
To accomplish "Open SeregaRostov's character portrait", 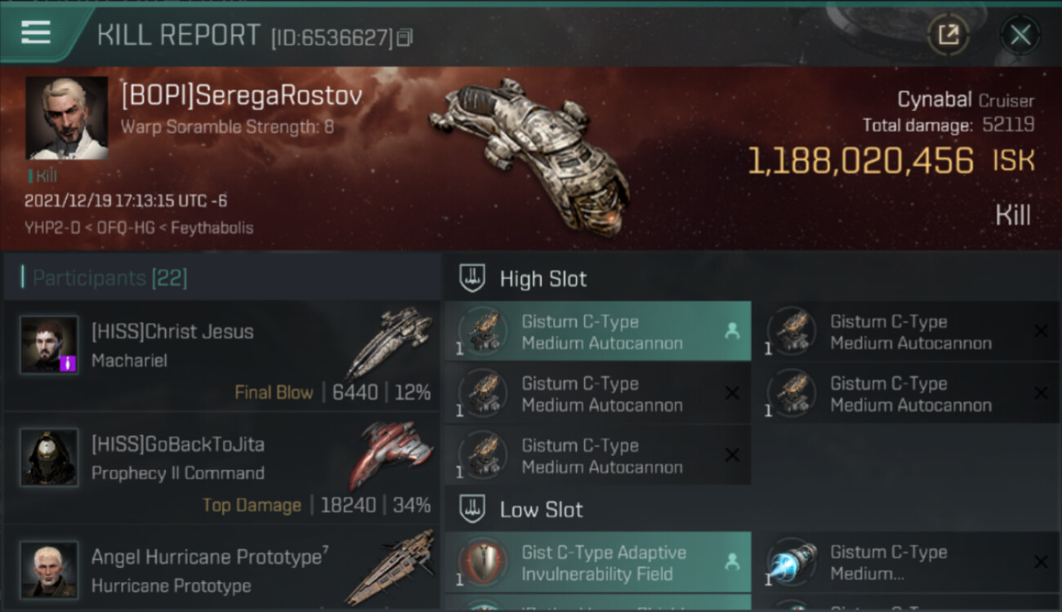I will [67, 118].
